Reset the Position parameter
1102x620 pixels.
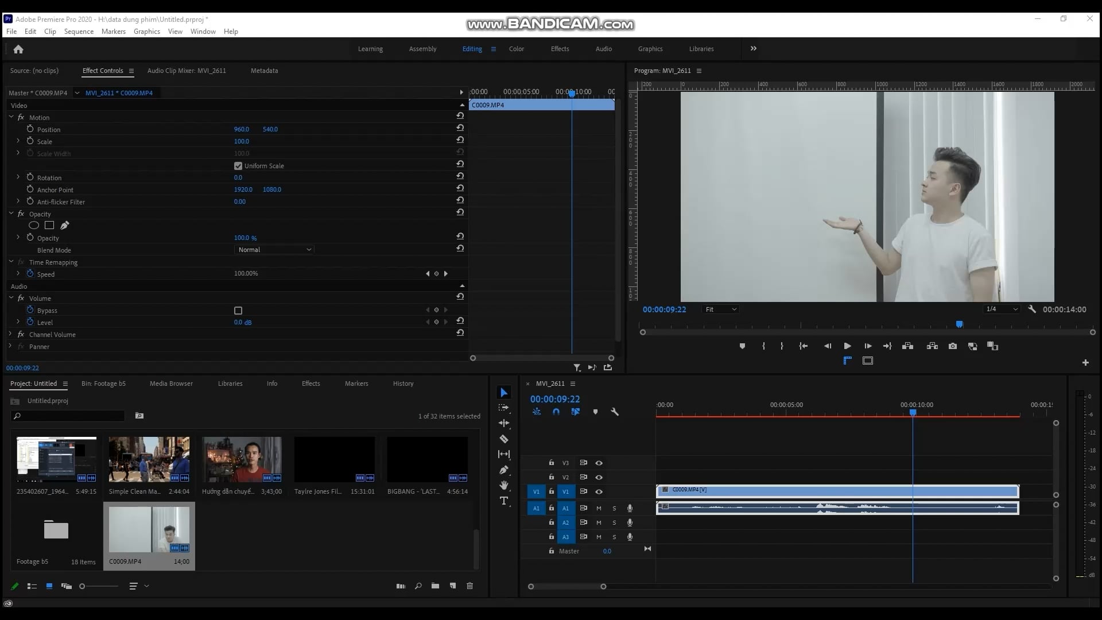(x=460, y=128)
